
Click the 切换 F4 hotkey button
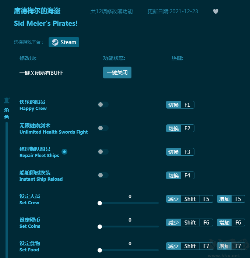pos(180,175)
